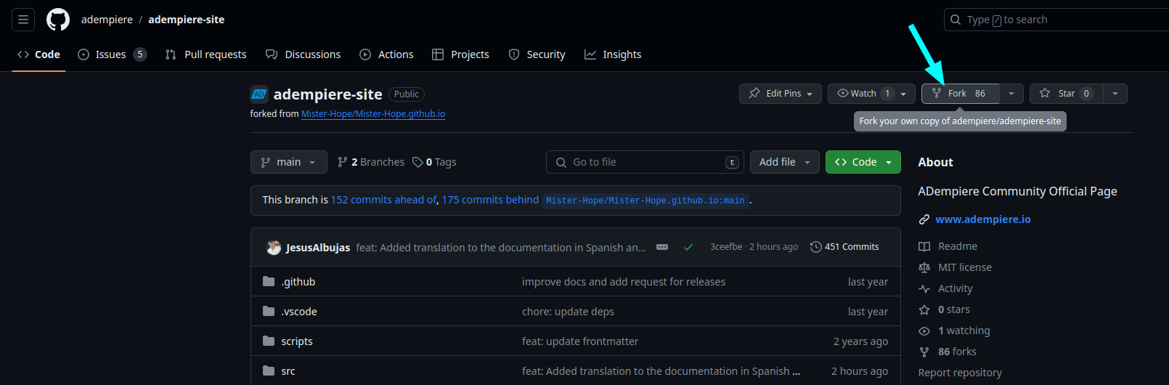Open the adempiere owner link in breadcrumb
Screen dimensions: 1169x385
(107, 20)
